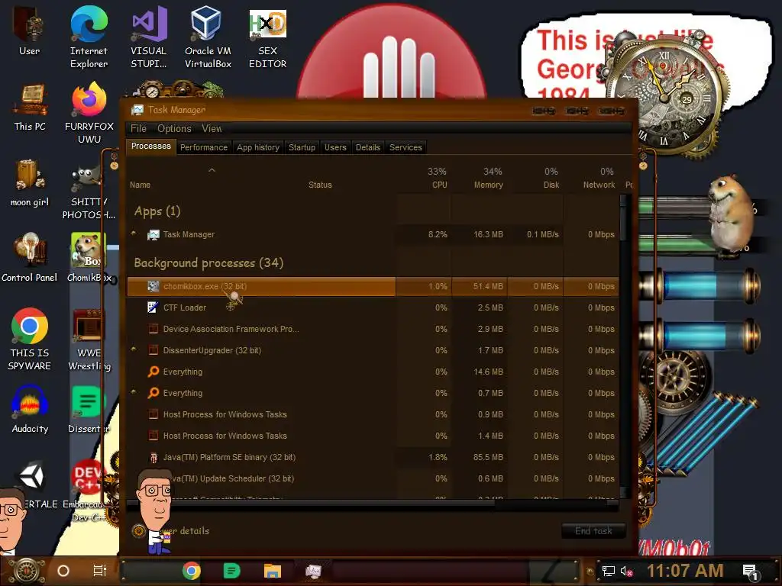Viewport: 782px width, 586px height.
Task: Click the sort arrow above the Name column
Action: pyautogui.click(x=212, y=170)
